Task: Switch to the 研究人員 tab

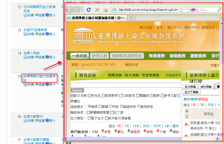Action: [100, 56]
